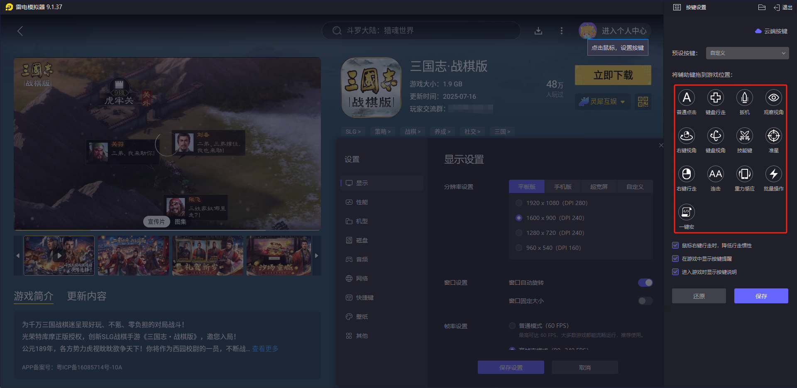Click the 还原 button
The image size is (797, 388).
[699, 296]
